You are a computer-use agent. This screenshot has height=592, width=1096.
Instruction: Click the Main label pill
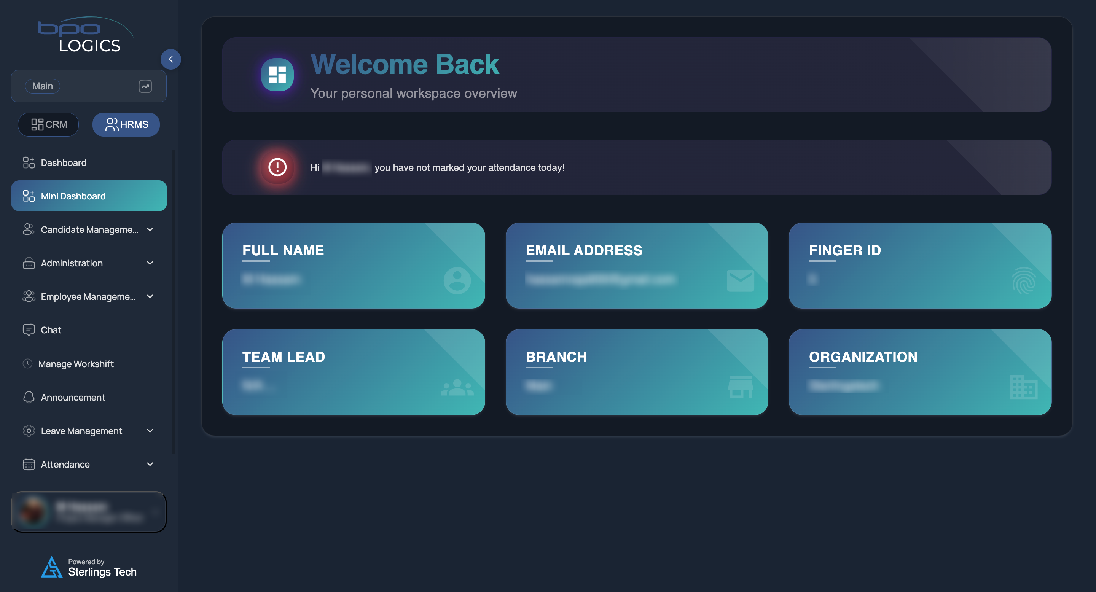point(43,86)
